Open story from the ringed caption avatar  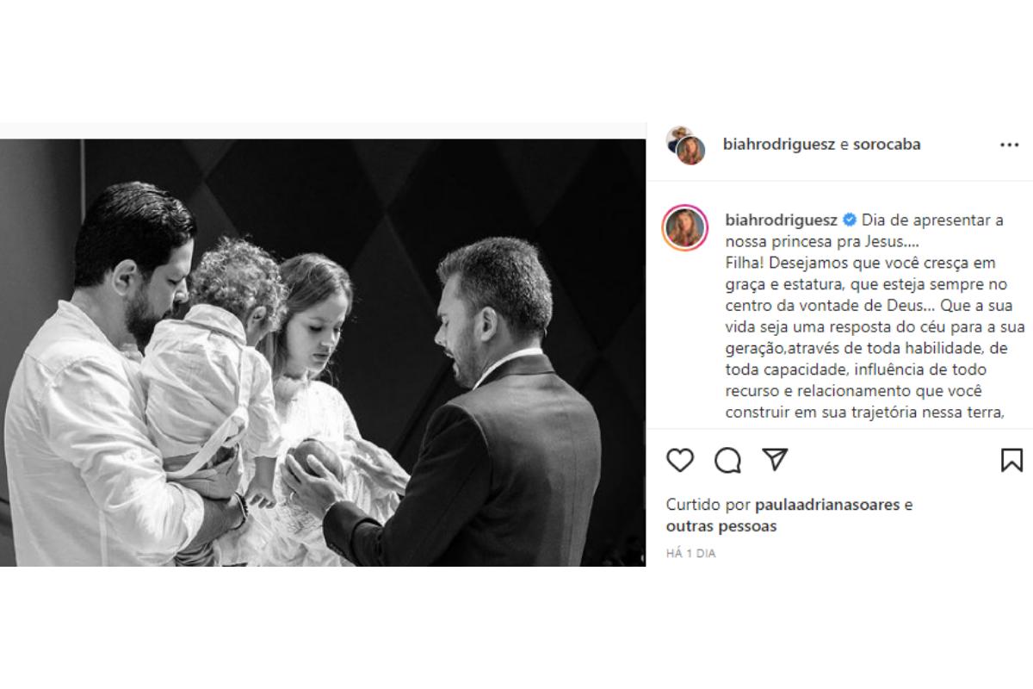tap(685, 228)
